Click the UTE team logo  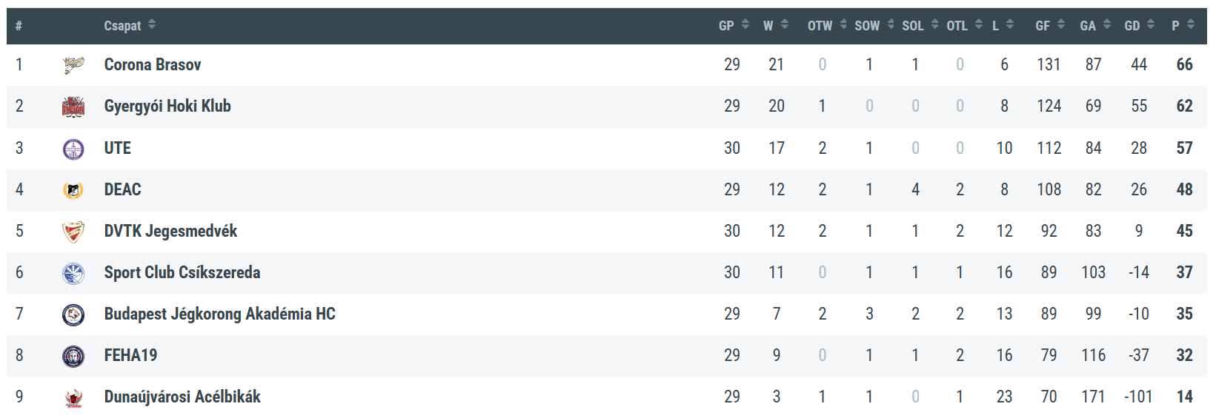click(73, 149)
